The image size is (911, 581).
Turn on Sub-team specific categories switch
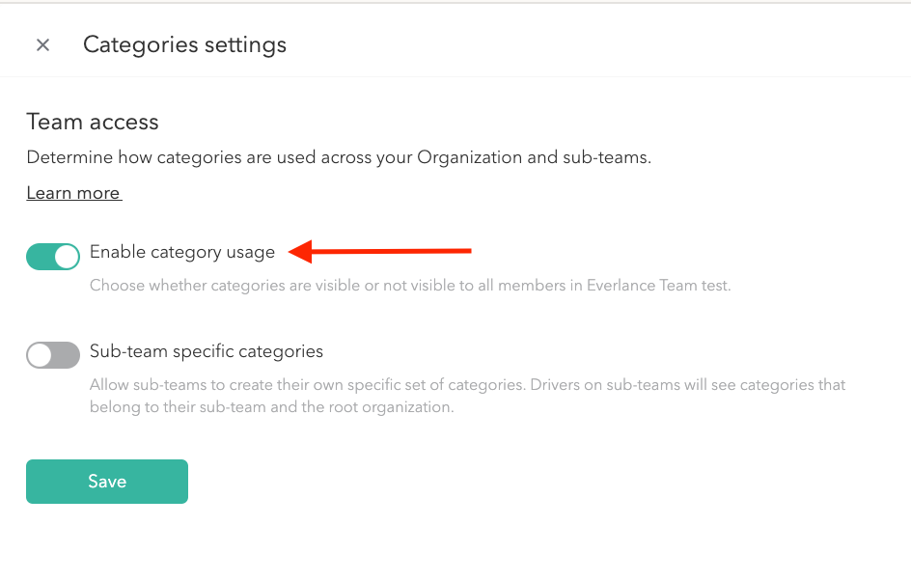[x=53, y=355]
